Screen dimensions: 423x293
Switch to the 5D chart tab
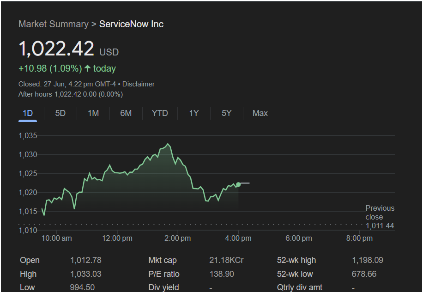click(60, 113)
